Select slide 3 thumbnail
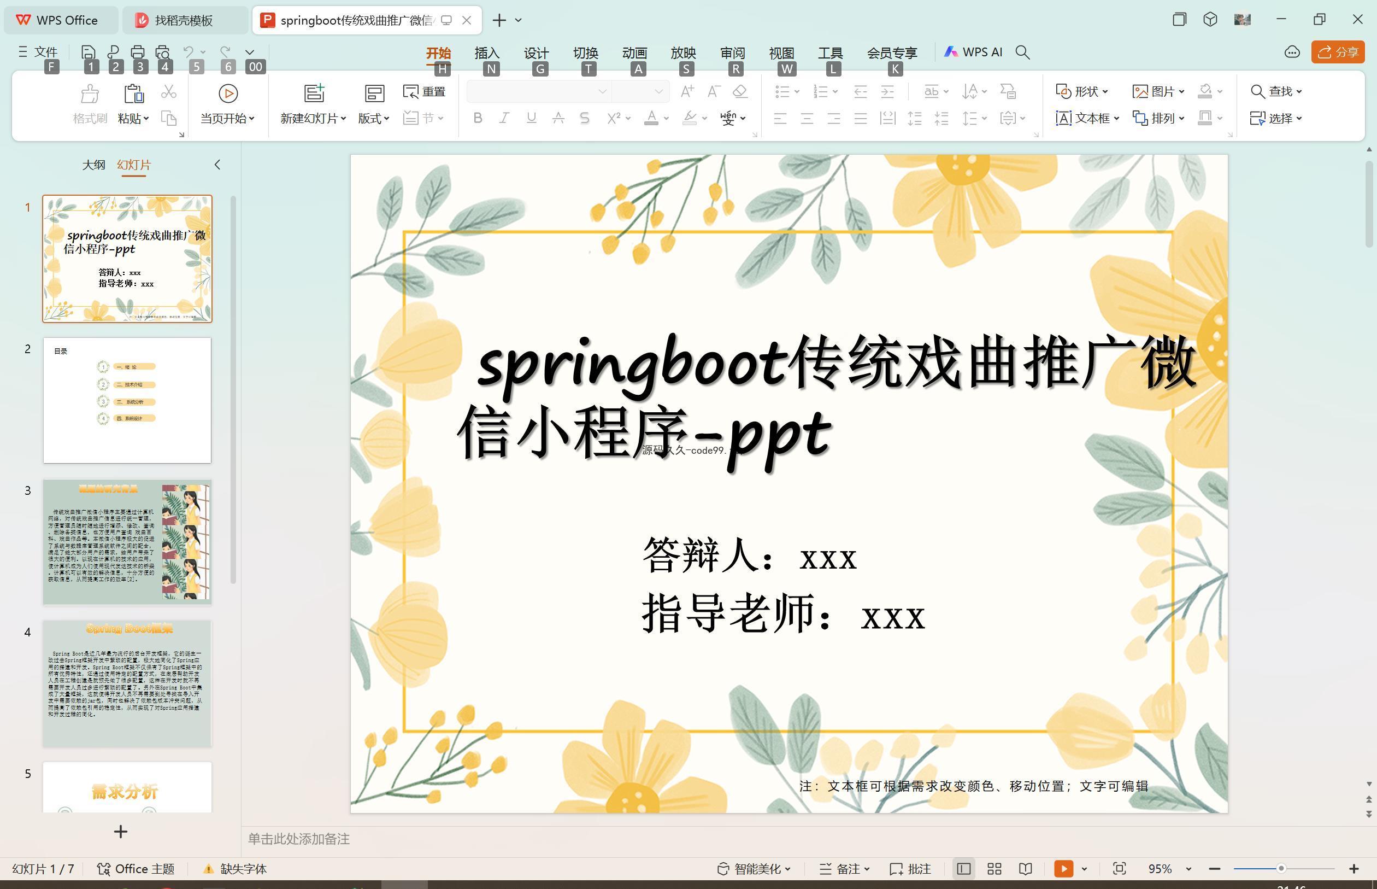 click(127, 541)
